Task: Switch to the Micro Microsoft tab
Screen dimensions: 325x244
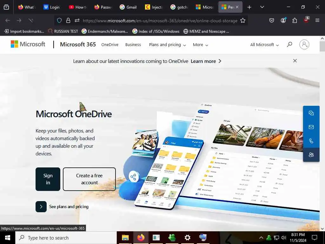Action: (204, 7)
